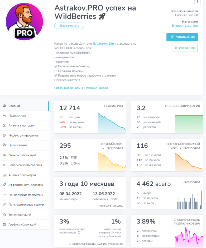
Task: Click the 116 advertising reach value
Action: (x=142, y=146)
